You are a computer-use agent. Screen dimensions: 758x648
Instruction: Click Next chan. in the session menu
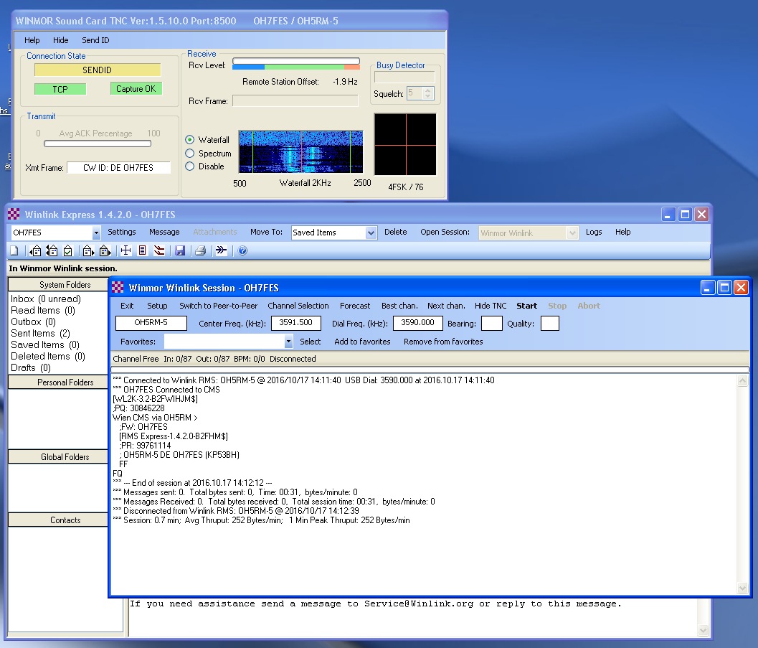coord(446,306)
